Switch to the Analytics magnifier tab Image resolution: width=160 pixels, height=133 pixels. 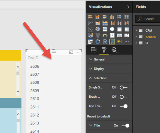click(114, 50)
